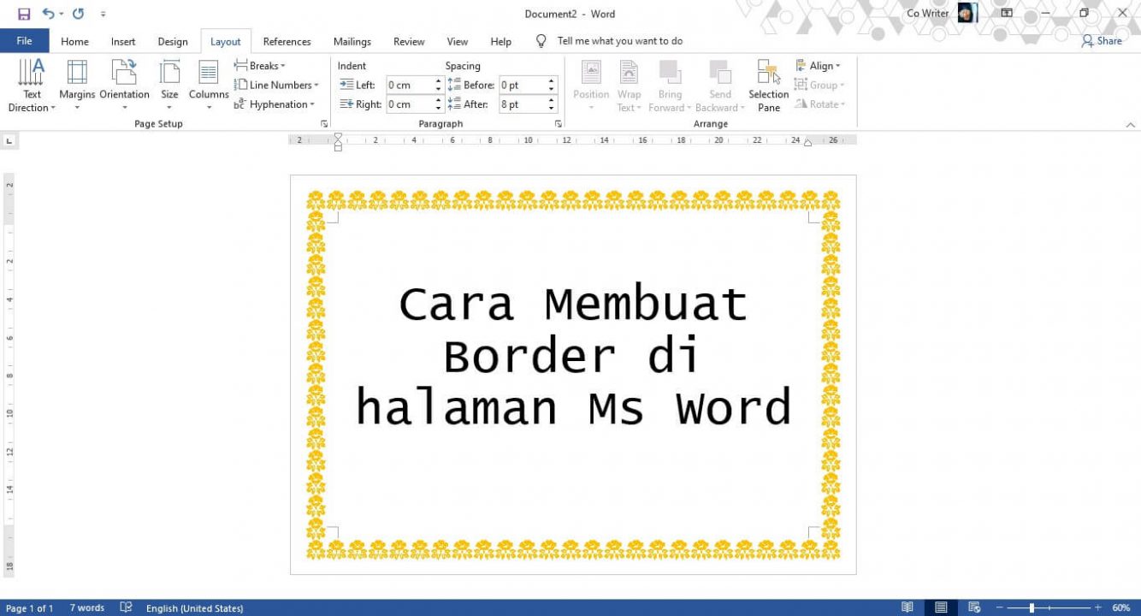Click the proofing errors icon in status bar
The height and width of the screenshot is (616, 1141).
pyautogui.click(x=126, y=607)
